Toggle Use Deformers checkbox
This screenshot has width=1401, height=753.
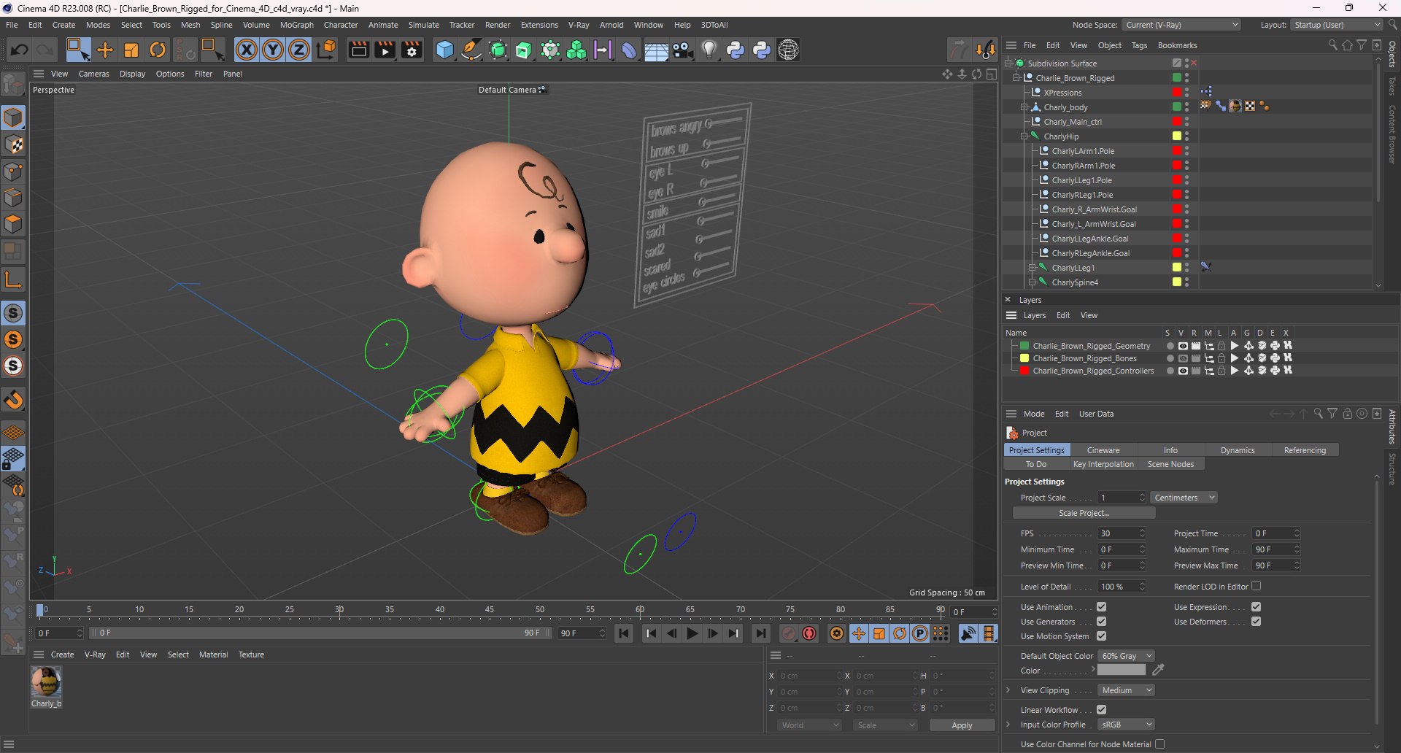1257,622
